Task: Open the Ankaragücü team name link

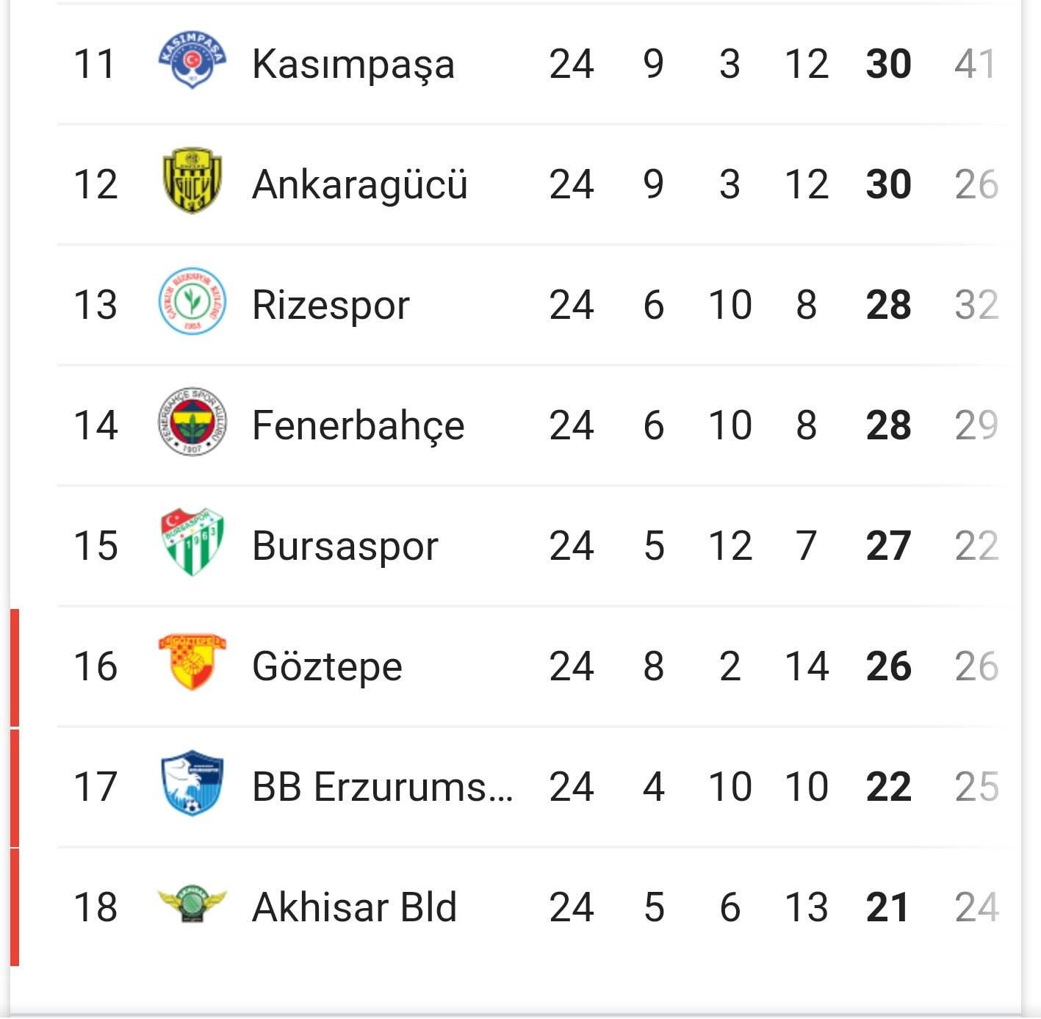Action: pos(360,184)
